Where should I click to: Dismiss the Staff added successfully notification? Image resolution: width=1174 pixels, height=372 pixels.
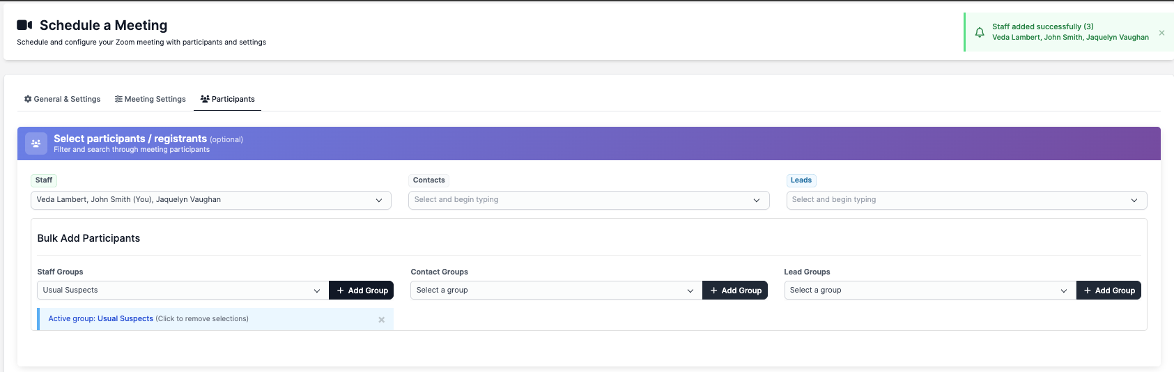pyautogui.click(x=1161, y=33)
